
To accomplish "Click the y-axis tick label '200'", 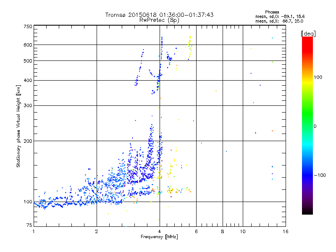I will (28, 141).
